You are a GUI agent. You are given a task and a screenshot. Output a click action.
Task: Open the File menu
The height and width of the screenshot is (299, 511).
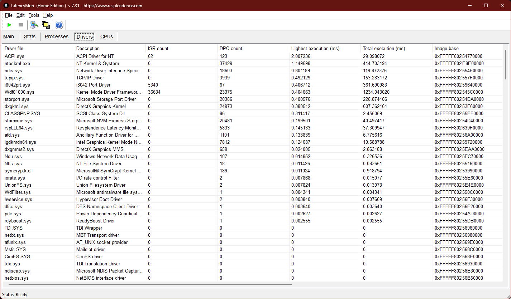point(9,15)
